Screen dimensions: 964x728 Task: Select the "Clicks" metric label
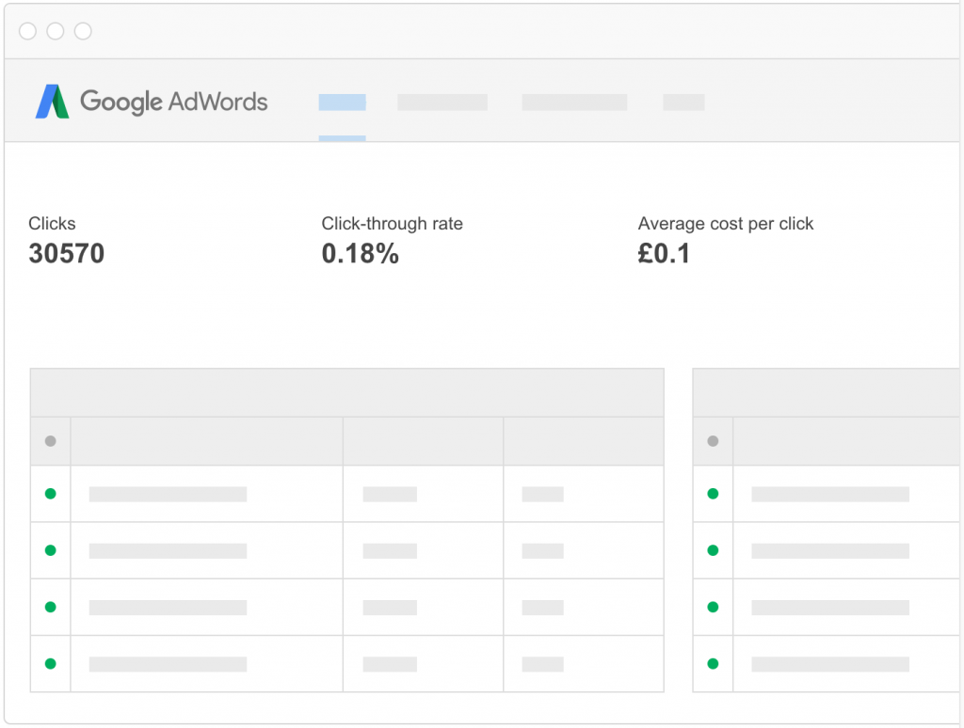click(53, 224)
